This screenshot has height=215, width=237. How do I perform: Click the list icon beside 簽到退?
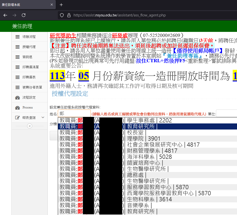[17, 57]
